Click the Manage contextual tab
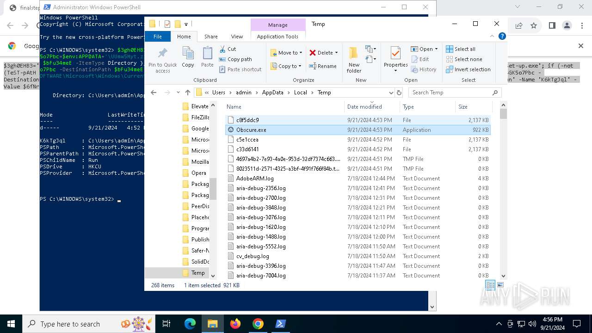The width and height of the screenshot is (592, 333). [278, 25]
